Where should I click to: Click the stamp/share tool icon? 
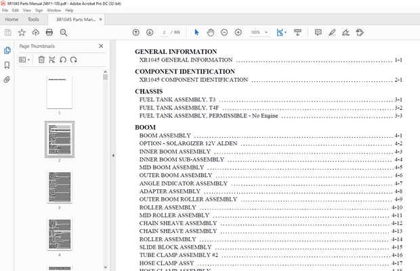pyautogui.click(x=360, y=32)
